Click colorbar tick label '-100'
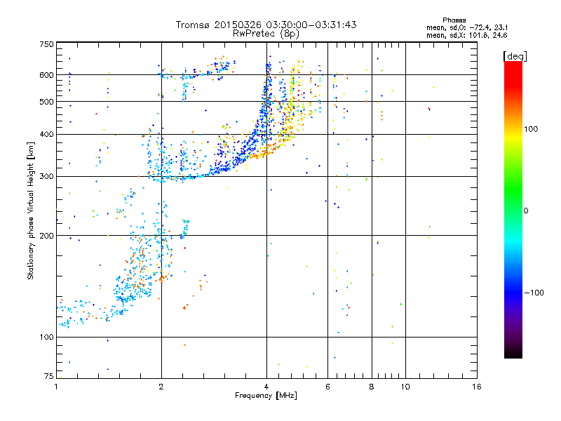 (x=534, y=293)
